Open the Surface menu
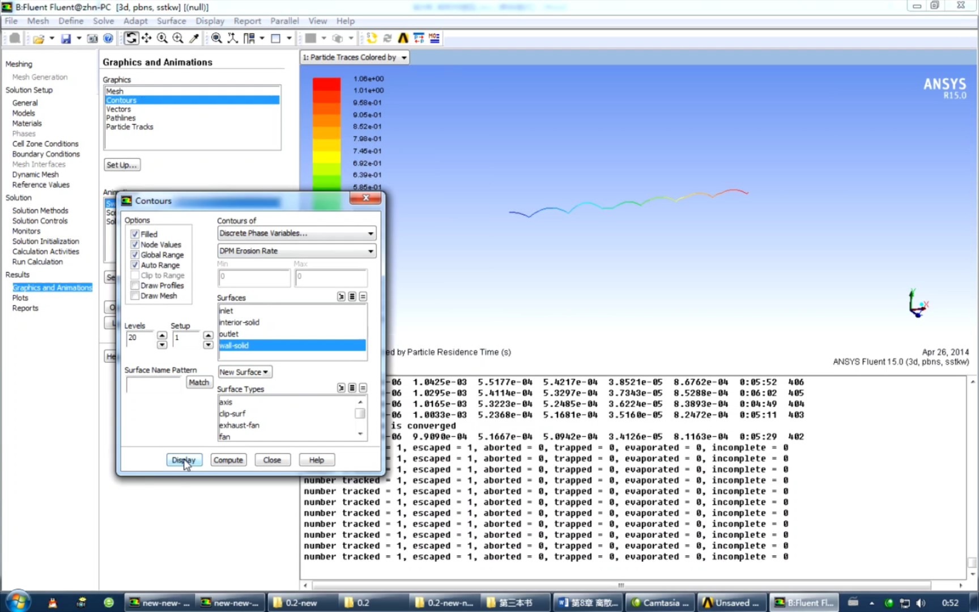The width and height of the screenshot is (979, 612). [x=171, y=21]
